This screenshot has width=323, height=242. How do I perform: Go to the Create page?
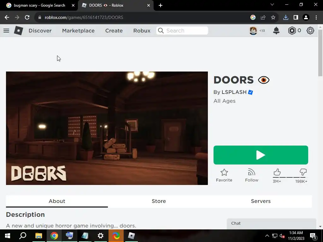click(114, 31)
